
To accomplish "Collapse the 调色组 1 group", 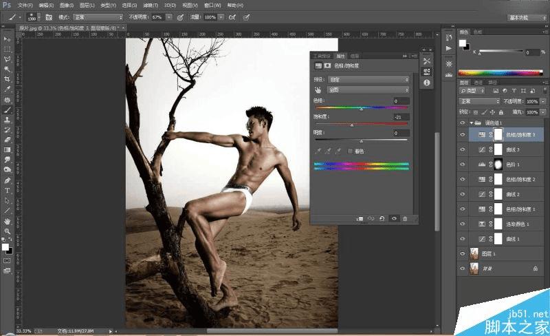I will (472, 123).
